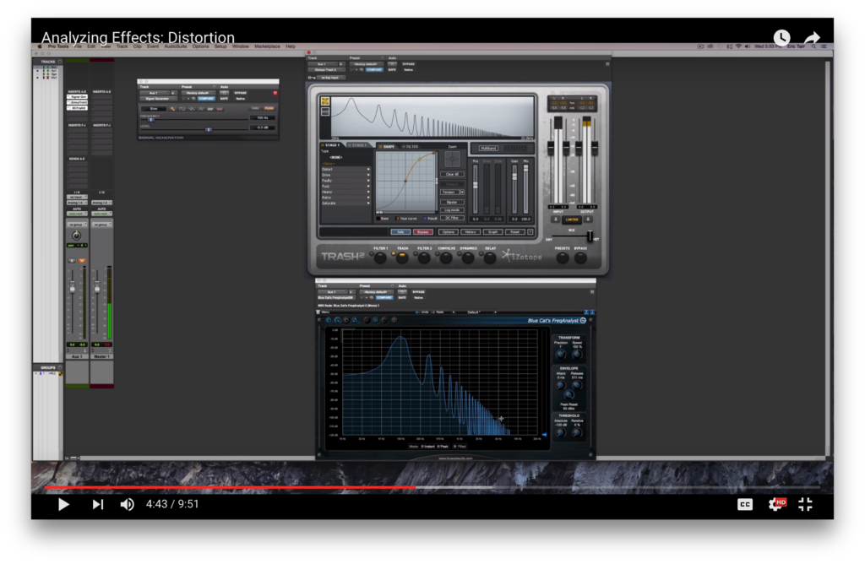
Task: Open the CONVOLVE module in Trash 2
Action: click(x=444, y=257)
